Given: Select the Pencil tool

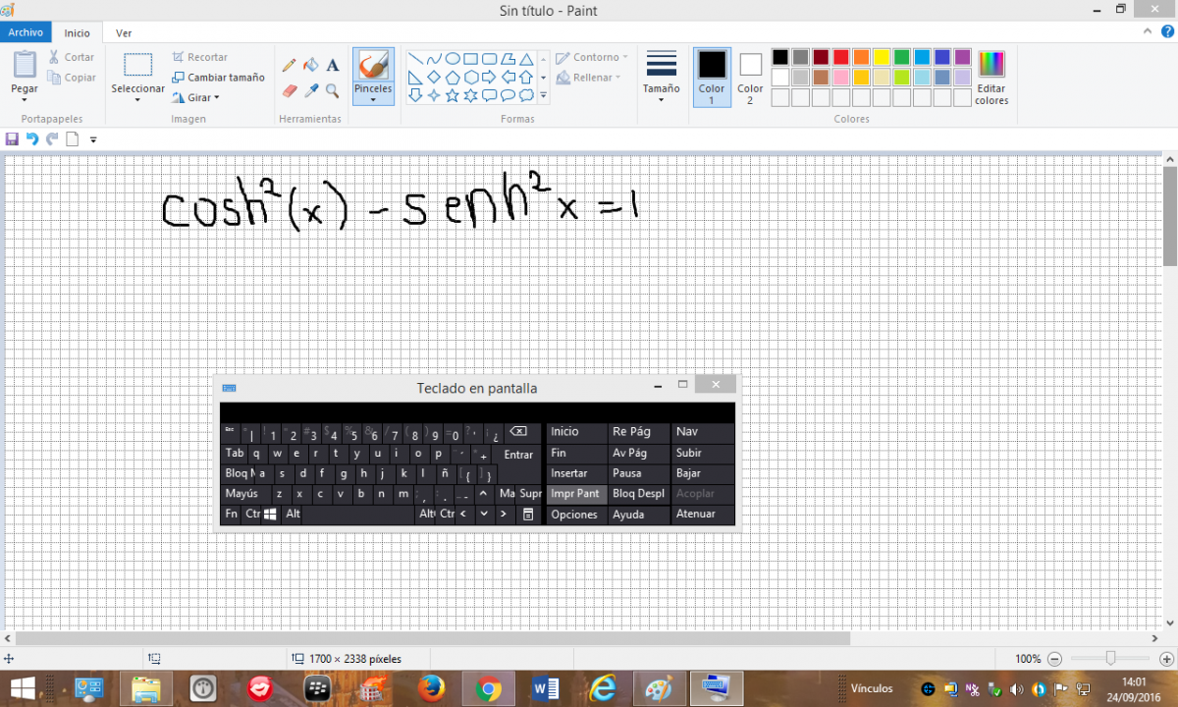Looking at the screenshot, I should tap(289, 66).
